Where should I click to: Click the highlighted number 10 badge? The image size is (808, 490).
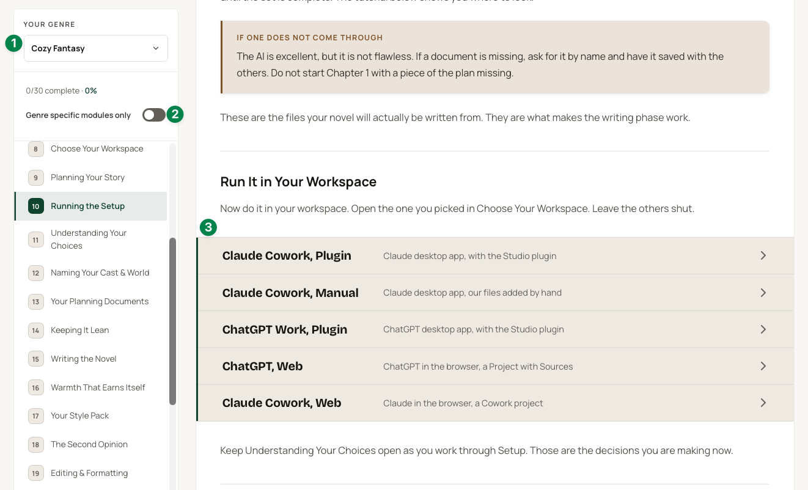click(x=35, y=207)
